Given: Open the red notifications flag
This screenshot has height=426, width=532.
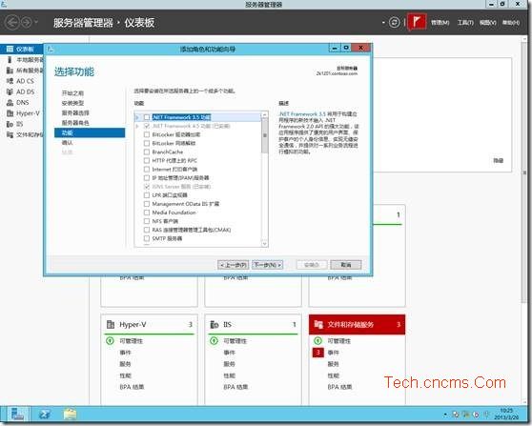Looking at the screenshot, I should point(417,22).
